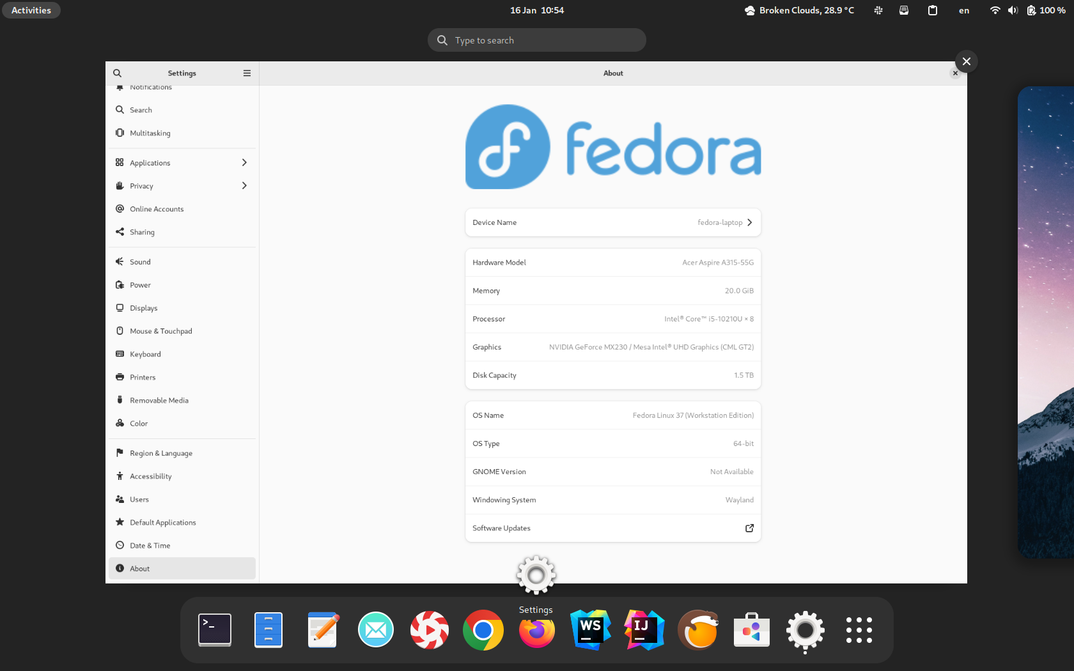
Task: Open Online Accounts settings
Action: tap(182, 210)
